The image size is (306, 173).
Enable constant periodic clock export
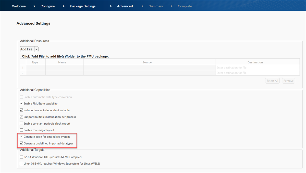(x=21, y=123)
